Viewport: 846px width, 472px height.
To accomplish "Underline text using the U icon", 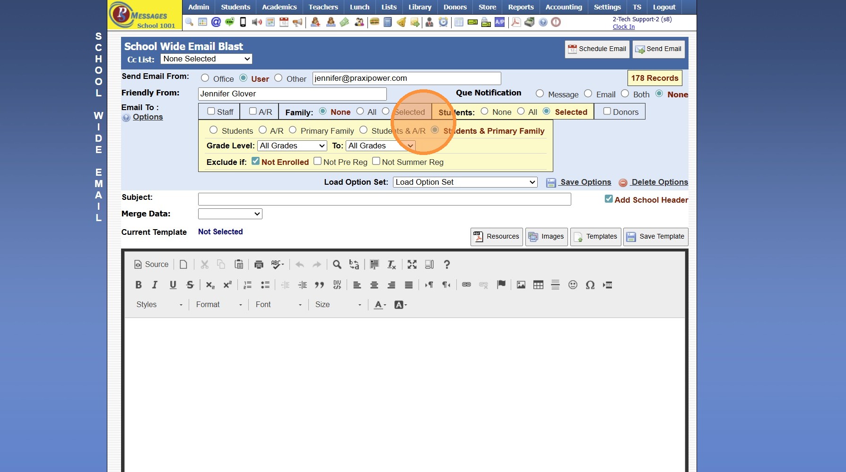I will [x=173, y=285].
